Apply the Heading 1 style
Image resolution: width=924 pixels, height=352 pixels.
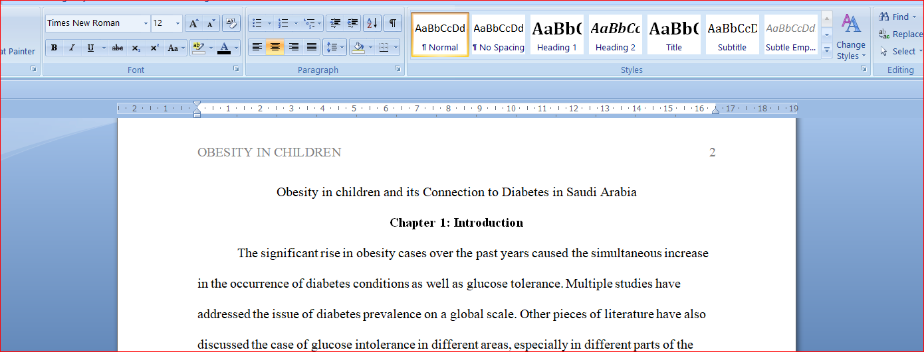point(557,34)
